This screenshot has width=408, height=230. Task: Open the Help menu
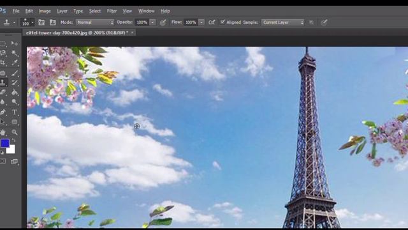click(x=165, y=11)
